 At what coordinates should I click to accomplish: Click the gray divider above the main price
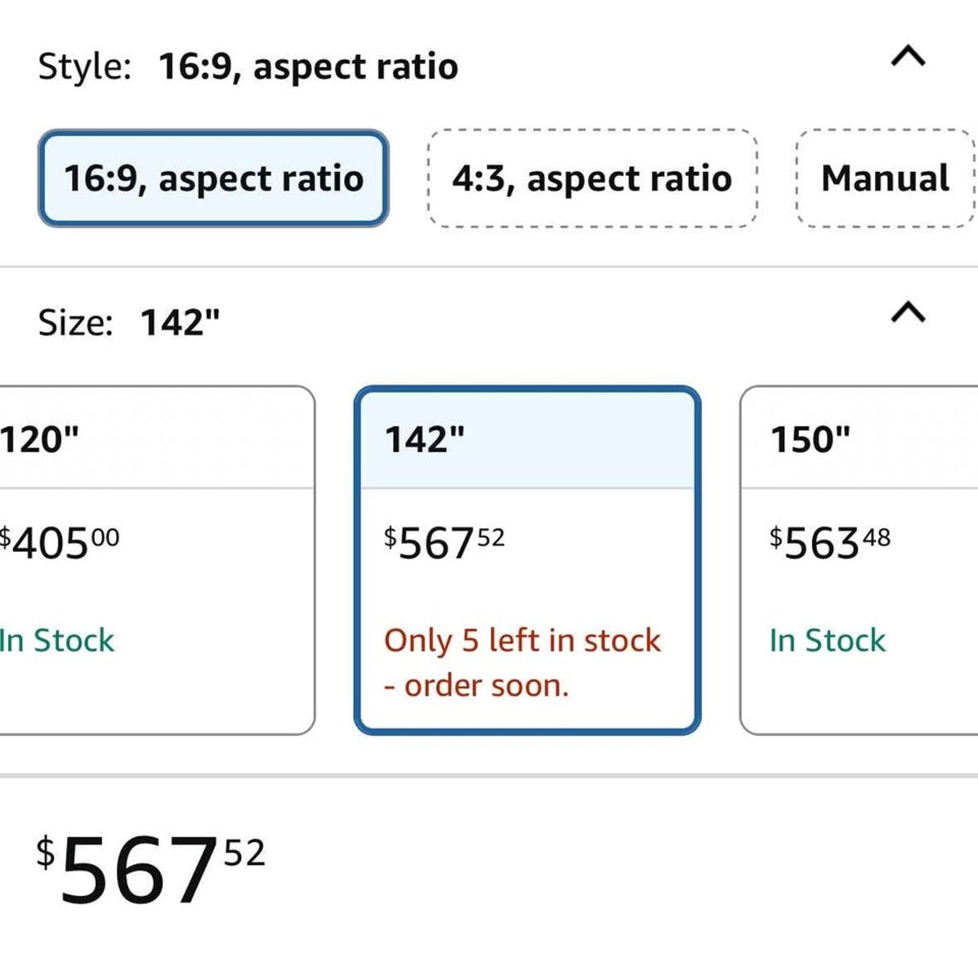tap(489, 776)
